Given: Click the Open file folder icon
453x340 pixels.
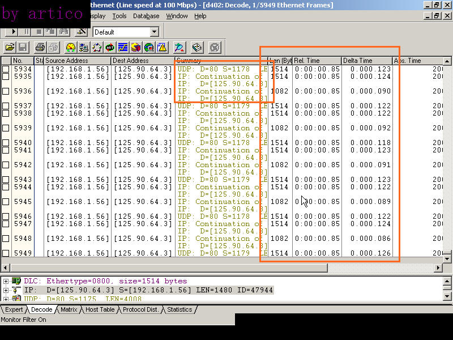Looking at the screenshot, I should 10,48.
